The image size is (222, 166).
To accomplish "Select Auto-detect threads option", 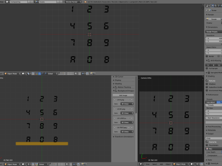I will (211, 102).
